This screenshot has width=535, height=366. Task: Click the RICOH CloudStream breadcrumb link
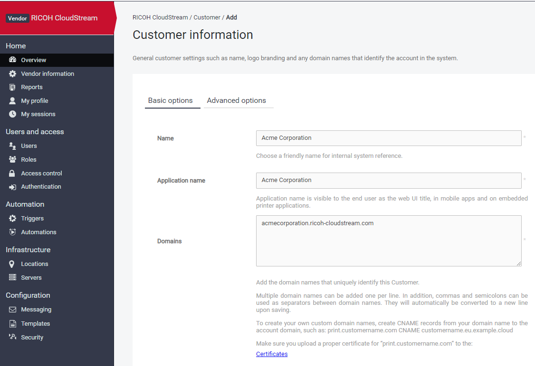tap(160, 18)
